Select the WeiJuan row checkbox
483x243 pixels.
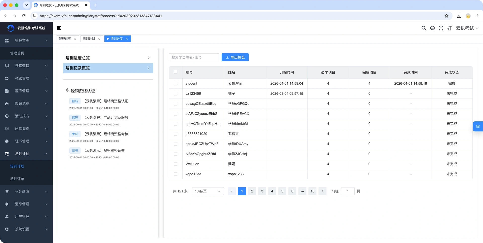pos(176,164)
